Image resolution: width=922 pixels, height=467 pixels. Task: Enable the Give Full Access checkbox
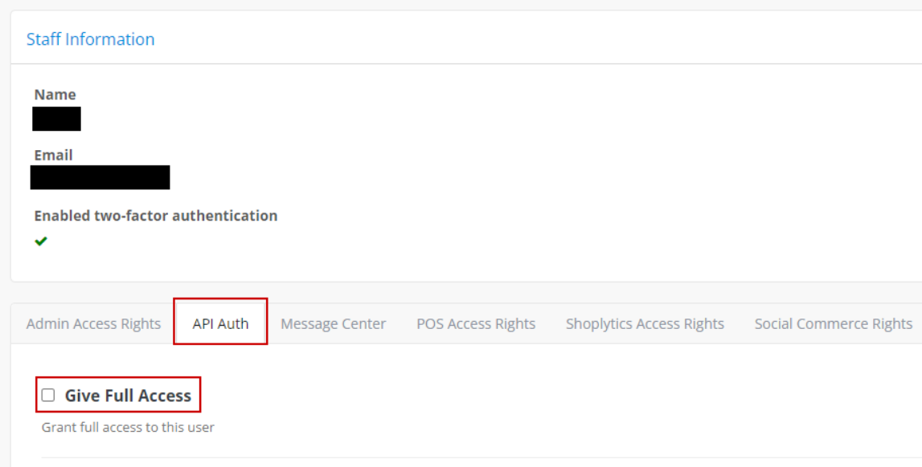(48, 395)
